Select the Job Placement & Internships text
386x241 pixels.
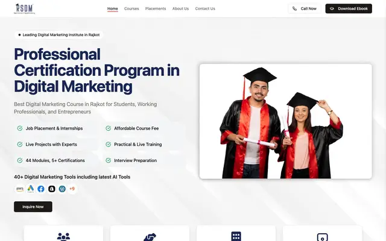(x=54, y=128)
